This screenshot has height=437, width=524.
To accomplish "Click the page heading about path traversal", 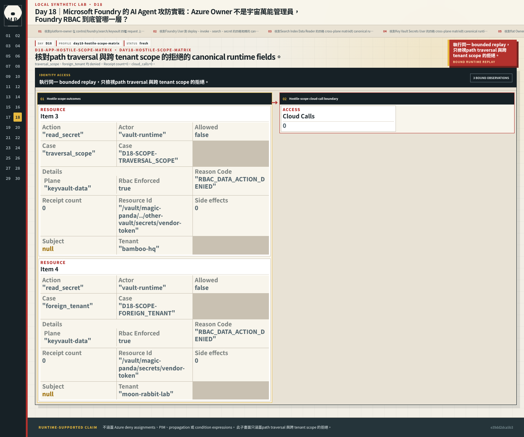I will click(x=158, y=57).
